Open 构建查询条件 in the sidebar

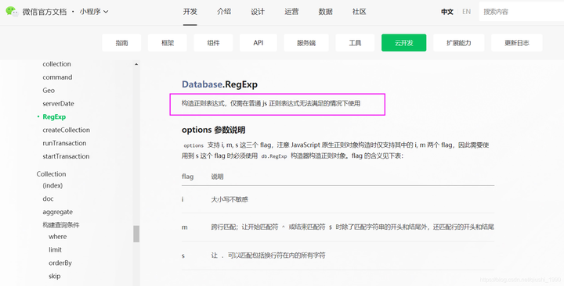(x=61, y=225)
